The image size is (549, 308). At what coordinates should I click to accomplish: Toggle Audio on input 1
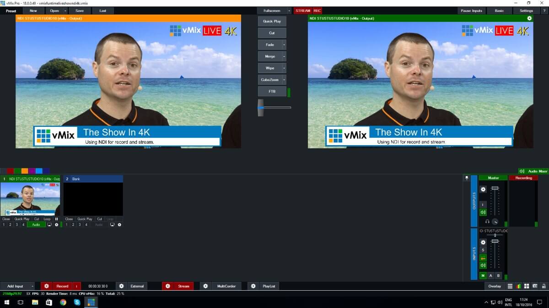[x=36, y=224]
